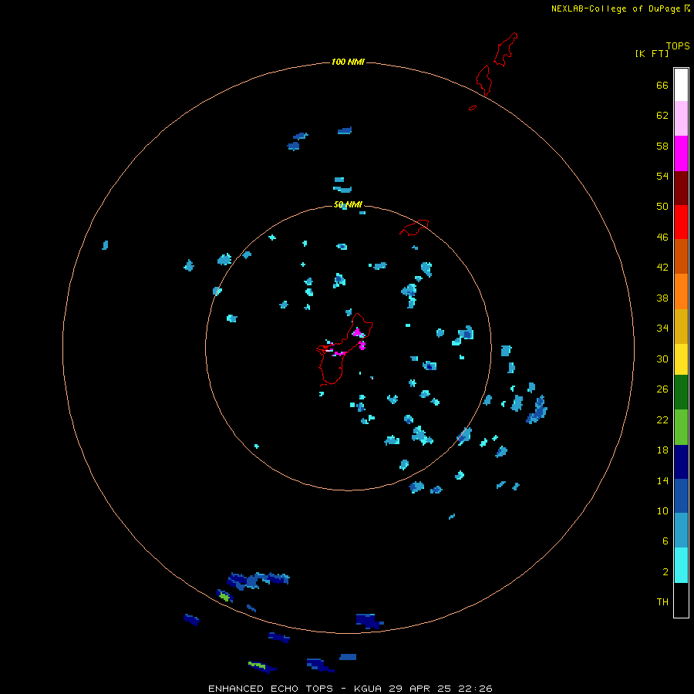This screenshot has height=694, width=694.
Task: Click the white swatch at the top of the echo tops legend
Action: tap(681, 85)
